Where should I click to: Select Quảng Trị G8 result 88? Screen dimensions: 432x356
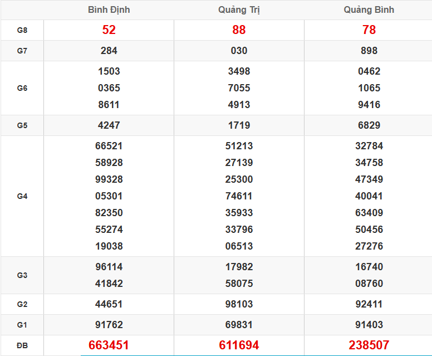click(239, 30)
